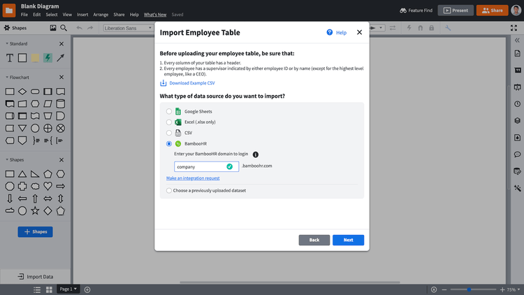Choose a previously uploaded dataset radio option
This screenshot has height=295, width=524.
(169, 190)
